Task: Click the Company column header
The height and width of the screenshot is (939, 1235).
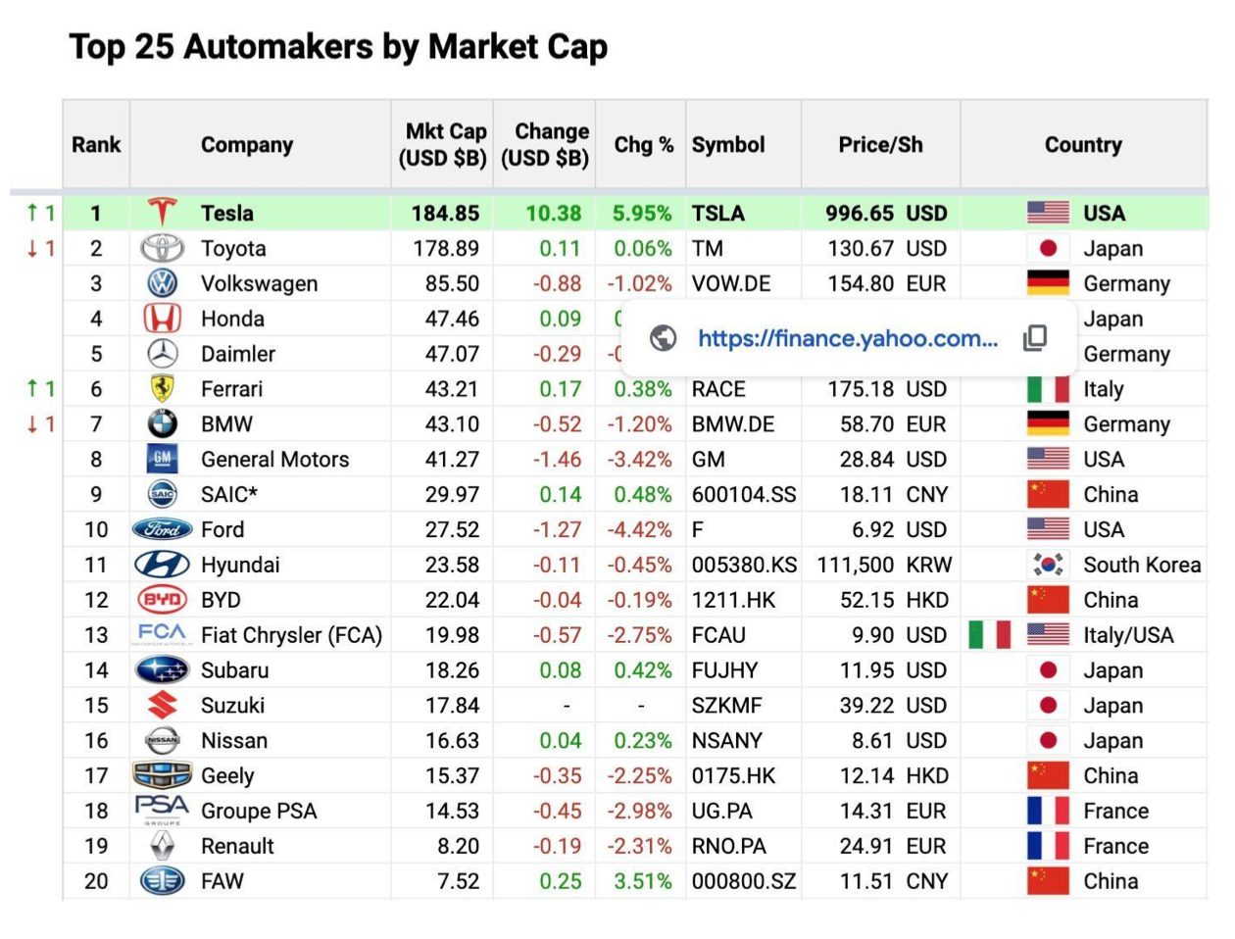Action: point(247,145)
